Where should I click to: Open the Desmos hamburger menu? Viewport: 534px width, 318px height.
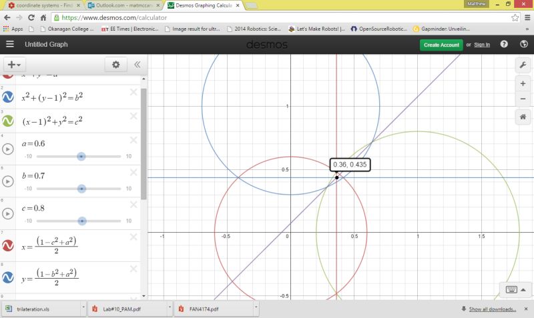coord(10,44)
